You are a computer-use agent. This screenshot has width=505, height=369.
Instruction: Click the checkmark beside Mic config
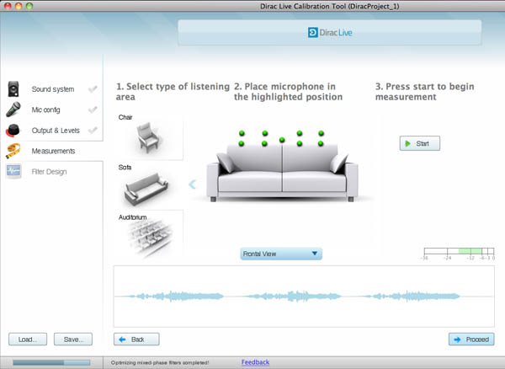tap(93, 110)
